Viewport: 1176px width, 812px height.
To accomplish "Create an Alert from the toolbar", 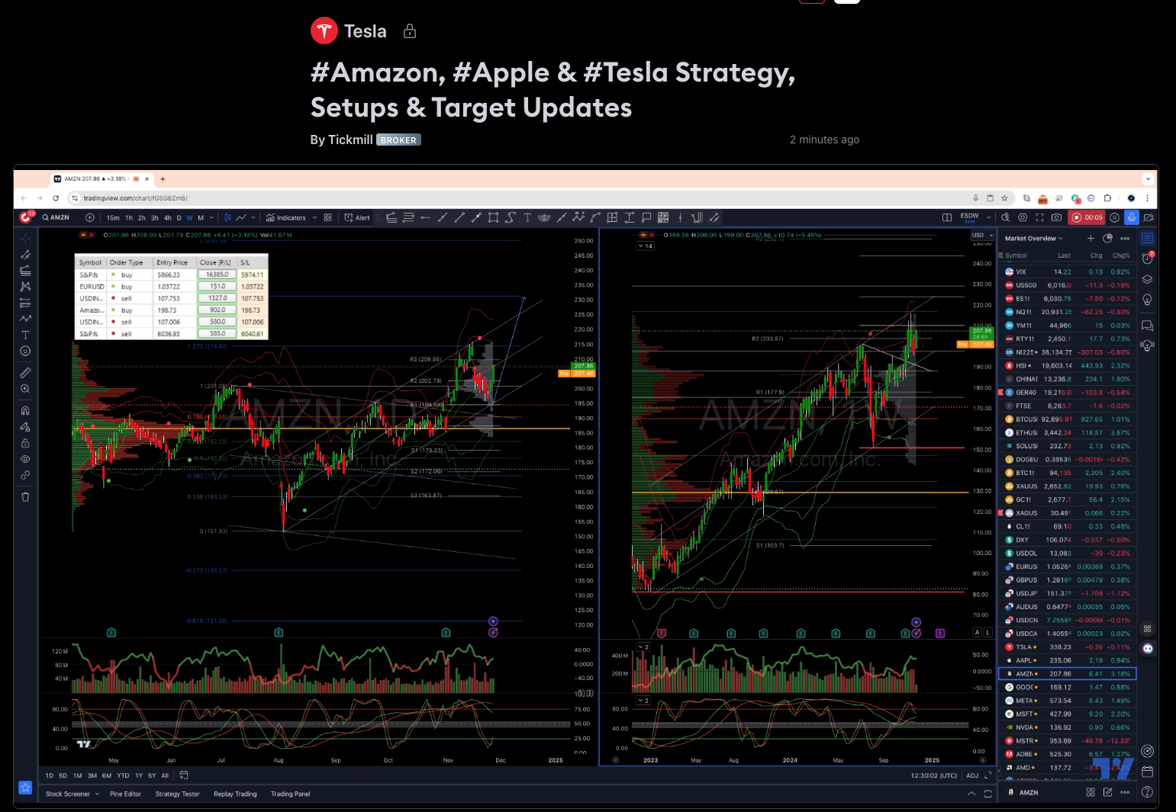I will (x=357, y=217).
